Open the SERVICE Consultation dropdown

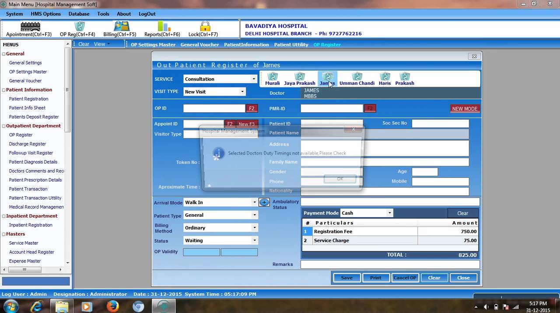pyautogui.click(x=254, y=79)
